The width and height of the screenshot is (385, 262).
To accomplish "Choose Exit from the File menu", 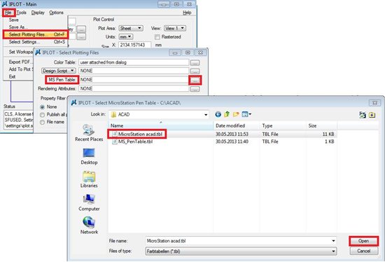I will tap(13, 76).
